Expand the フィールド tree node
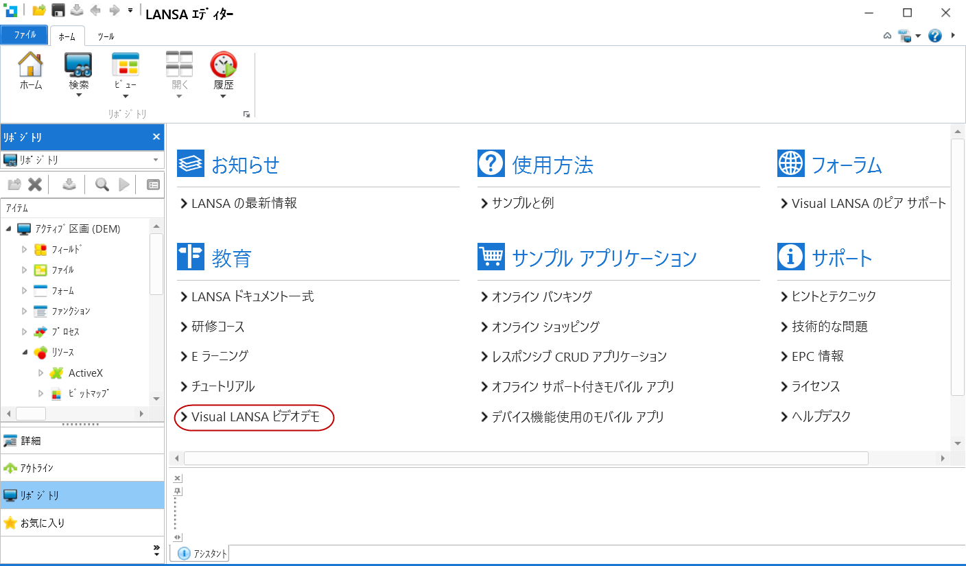This screenshot has height=566, width=966. tap(25, 250)
